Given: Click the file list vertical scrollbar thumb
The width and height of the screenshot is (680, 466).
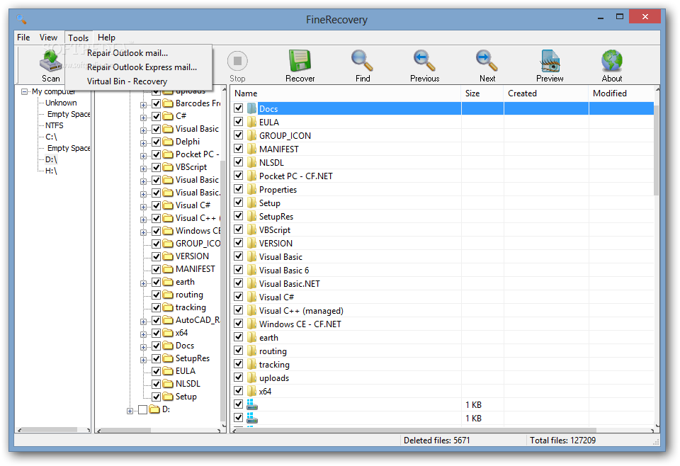Looking at the screenshot, I should [x=657, y=149].
